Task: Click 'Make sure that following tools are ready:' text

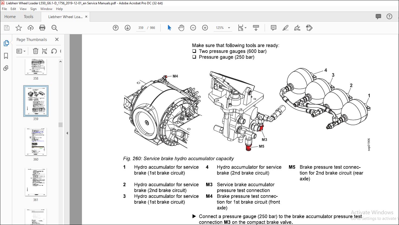Action: click(x=235, y=45)
